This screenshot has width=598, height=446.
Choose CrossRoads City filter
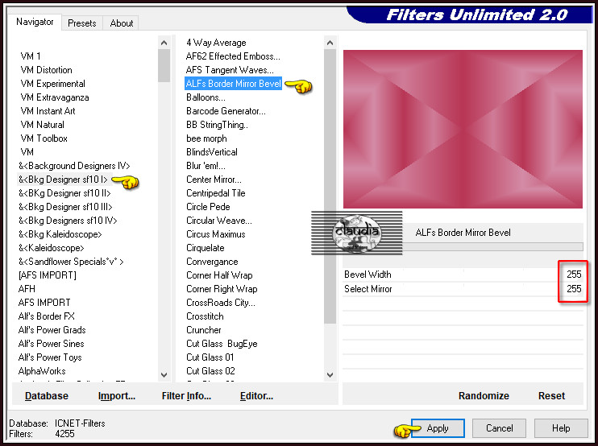221,303
